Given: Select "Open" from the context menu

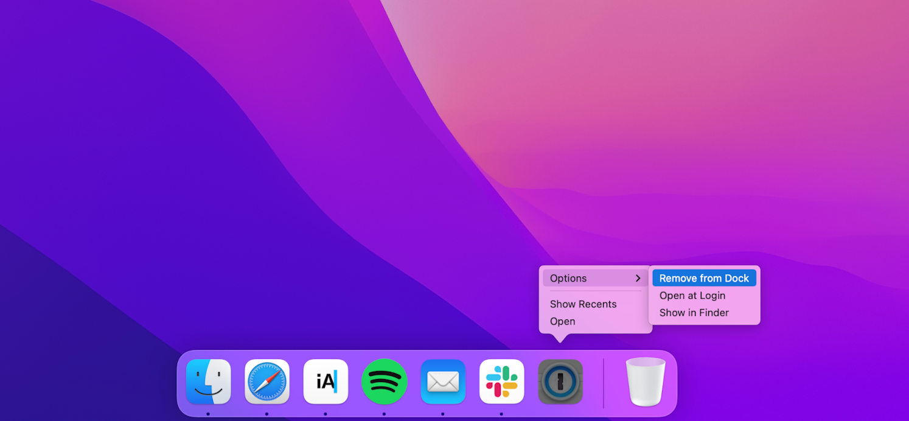Looking at the screenshot, I should 562,321.
